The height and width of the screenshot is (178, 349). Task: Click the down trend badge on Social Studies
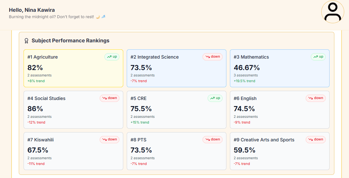[x=110, y=98]
